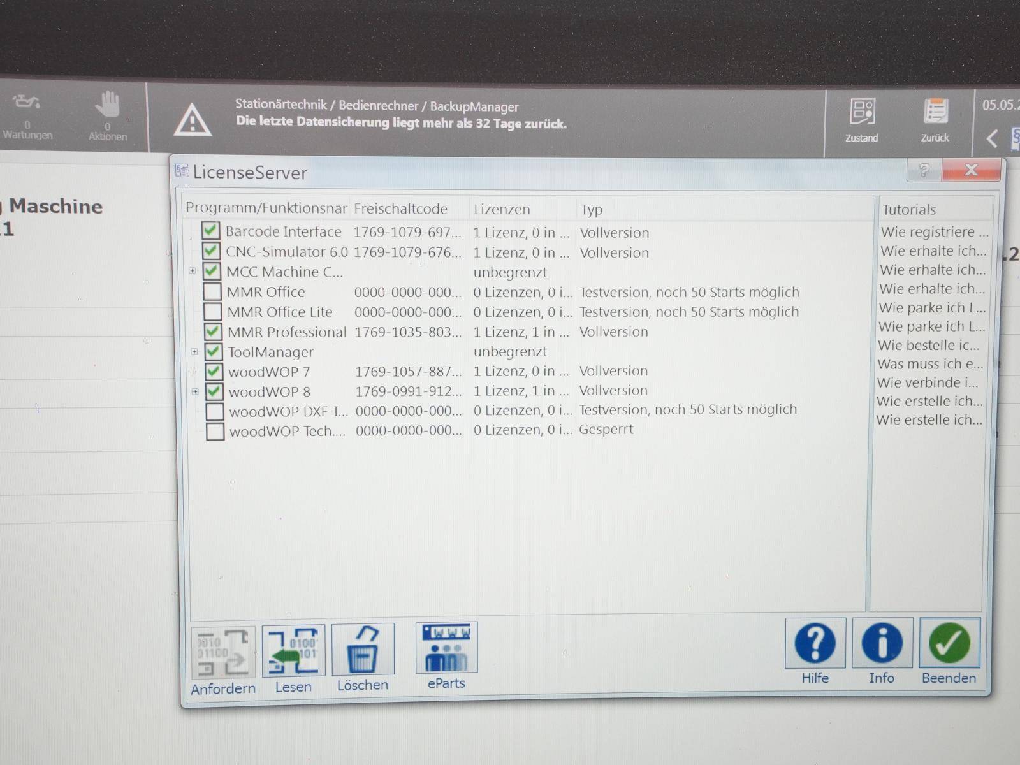Click the Typ column header
1020x765 pixels.
pyautogui.click(x=592, y=209)
